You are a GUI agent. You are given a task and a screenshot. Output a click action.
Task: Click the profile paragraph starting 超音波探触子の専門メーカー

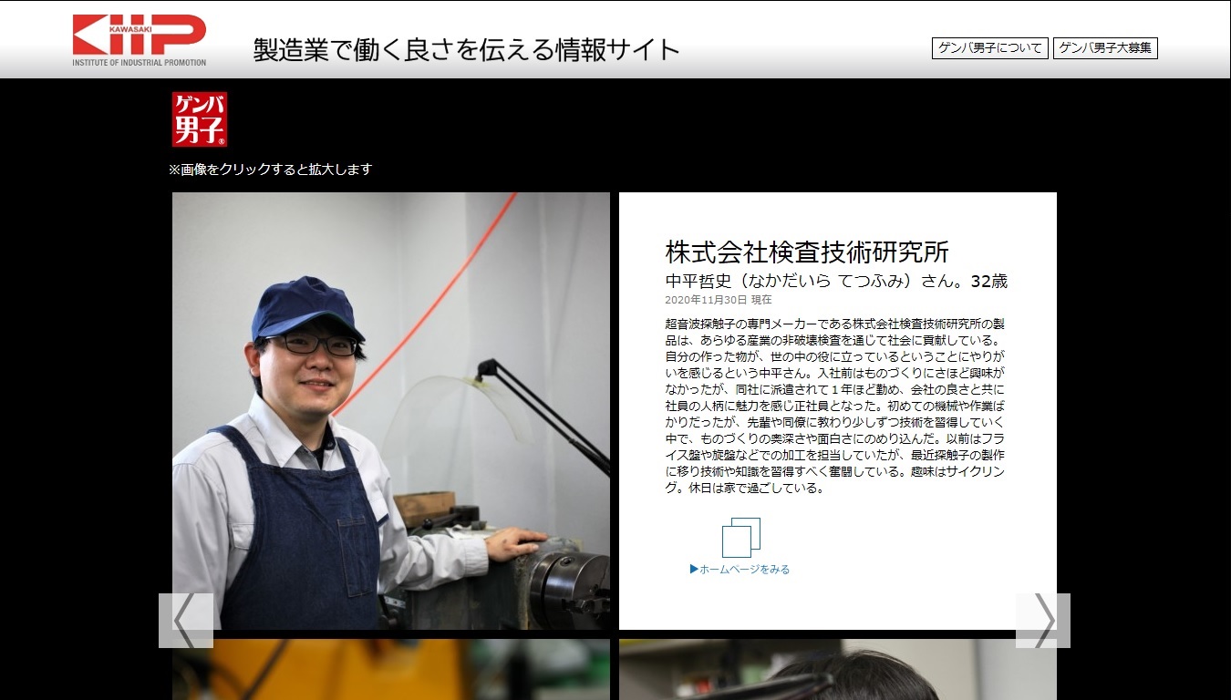pos(835,406)
